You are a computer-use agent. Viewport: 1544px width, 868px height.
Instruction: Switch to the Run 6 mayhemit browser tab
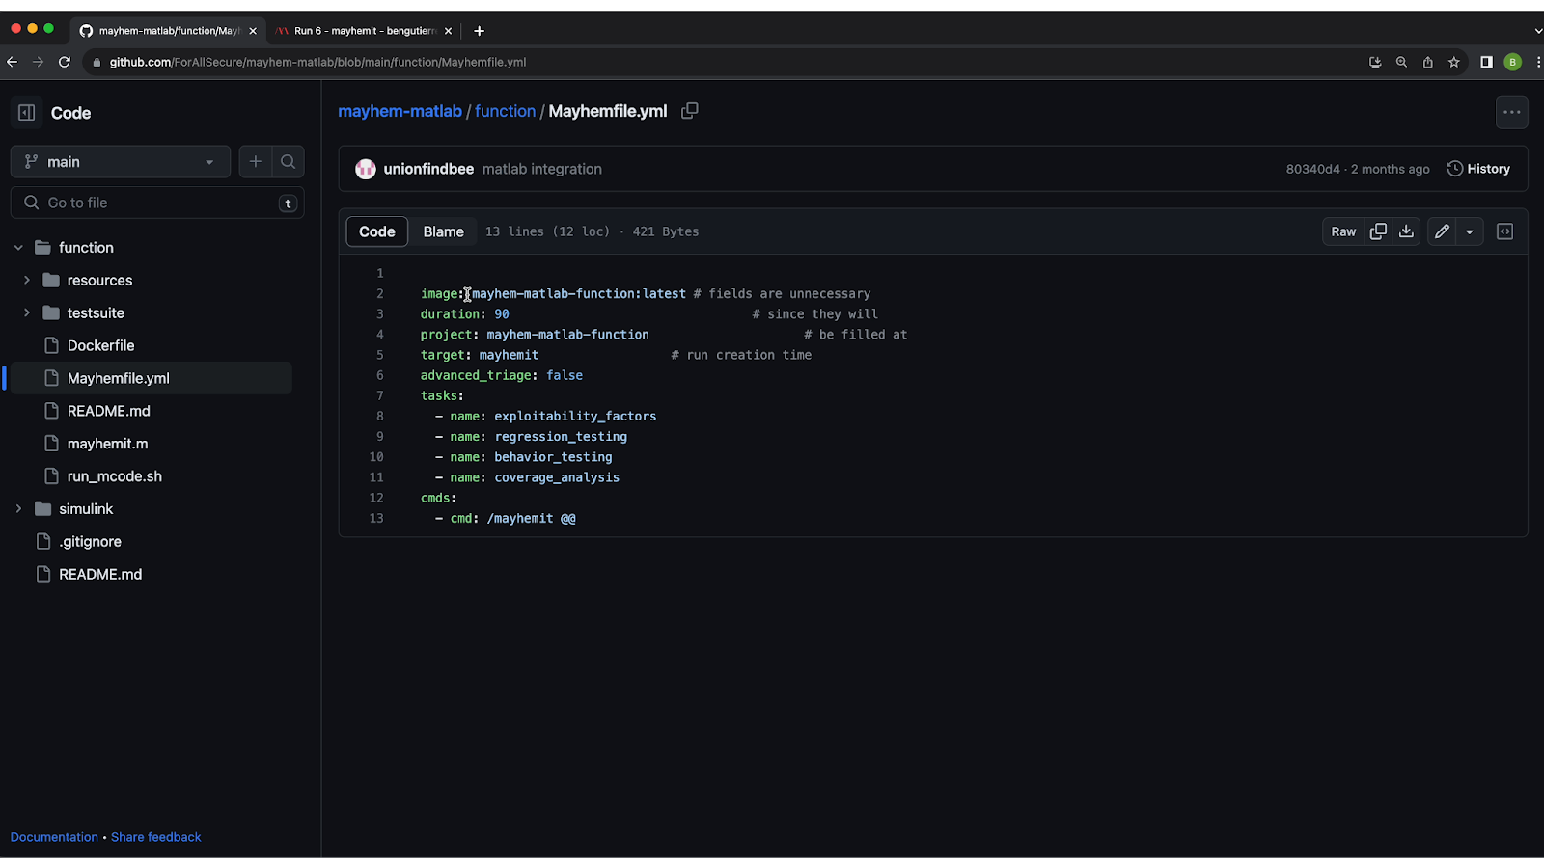pos(364,31)
